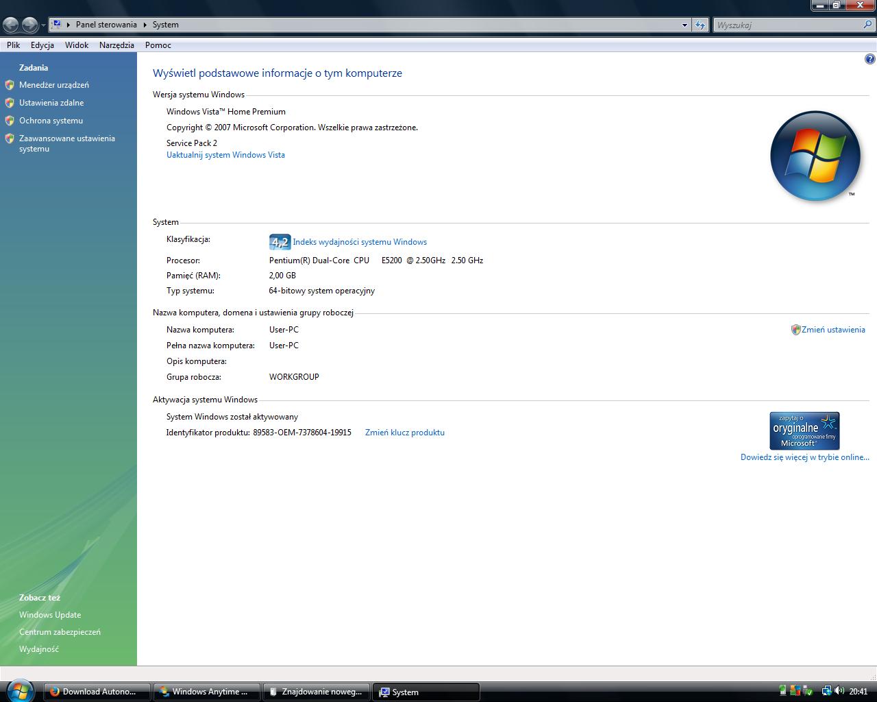Open Zaawansowane ustawienia systemu
877x702 pixels.
click(67, 143)
